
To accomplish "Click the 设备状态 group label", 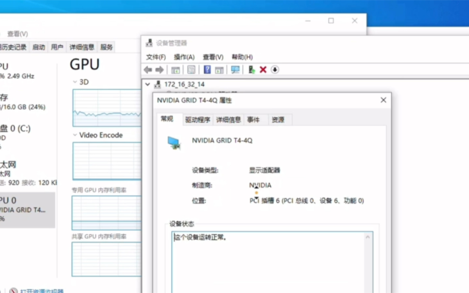I will click(182, 224).
